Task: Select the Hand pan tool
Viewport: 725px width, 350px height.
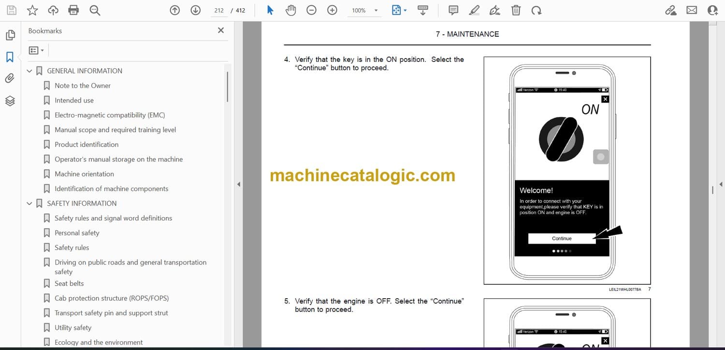Action: click(x=290, y=10)
